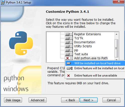Screen dimensions: 125x107
Task: Select Tcl/Tk feature label
Action: (x=79, y=38)
